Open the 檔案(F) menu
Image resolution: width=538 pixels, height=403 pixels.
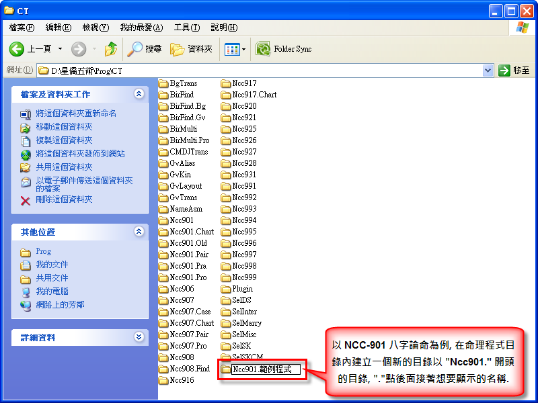[22, 28]
